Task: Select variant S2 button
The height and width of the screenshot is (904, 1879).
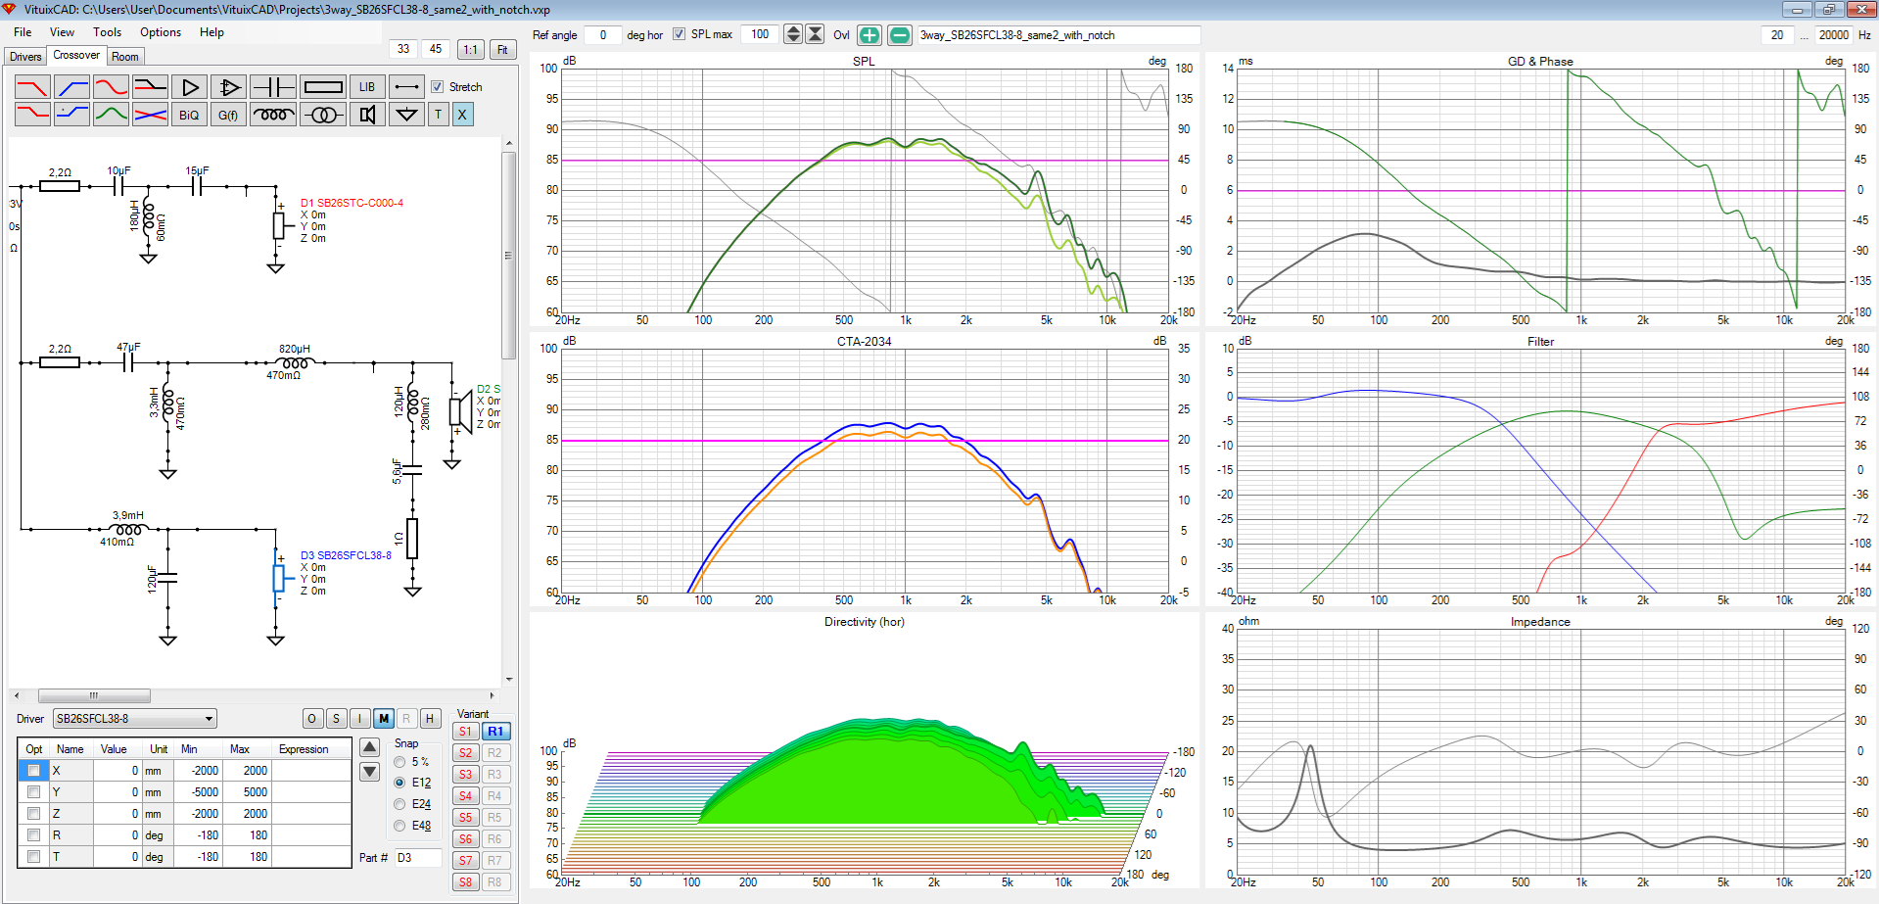Action: [466, 753]
